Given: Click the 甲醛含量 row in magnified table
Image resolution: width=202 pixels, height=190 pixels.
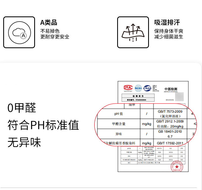Looking at the screenshot, I should point(147,124).
